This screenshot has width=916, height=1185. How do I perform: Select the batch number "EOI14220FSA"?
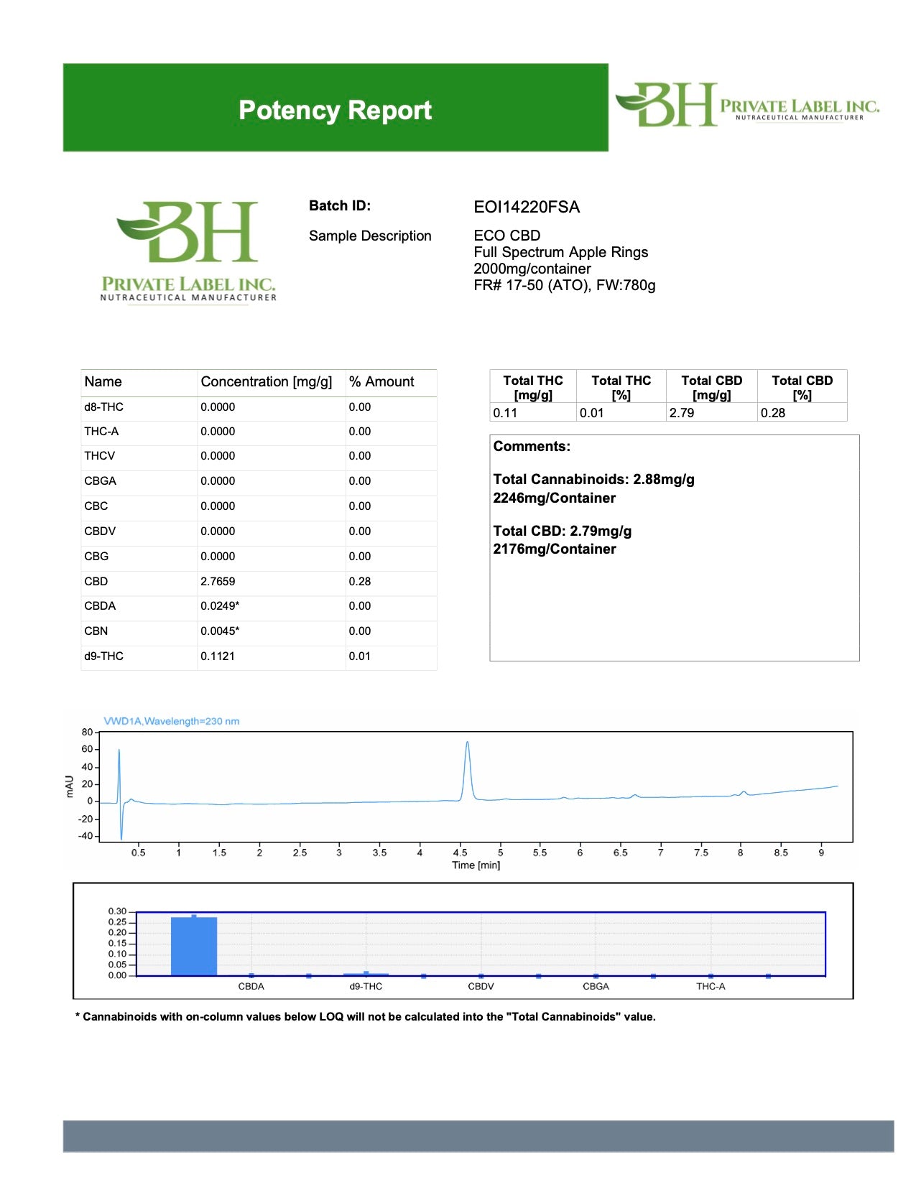click(527, 207)
